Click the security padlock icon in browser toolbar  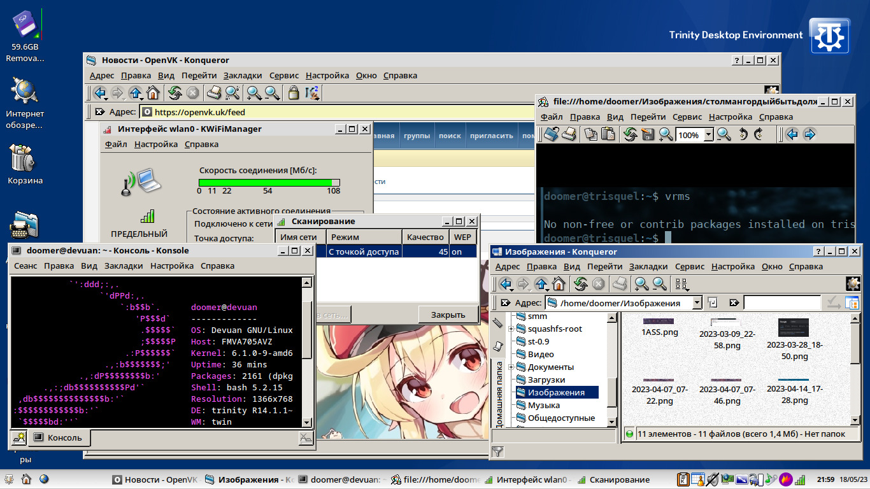point(294,94)
